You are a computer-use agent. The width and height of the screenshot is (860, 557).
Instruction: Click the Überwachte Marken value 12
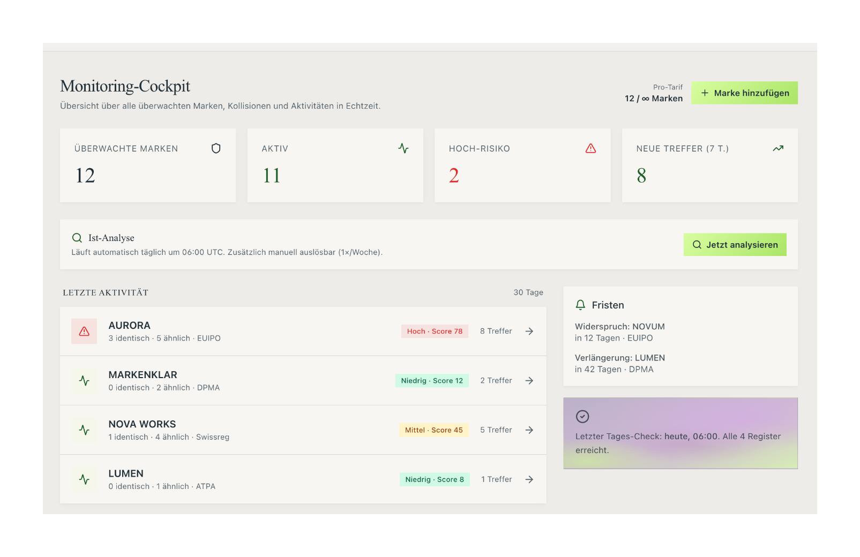click(x=85, y=176)
